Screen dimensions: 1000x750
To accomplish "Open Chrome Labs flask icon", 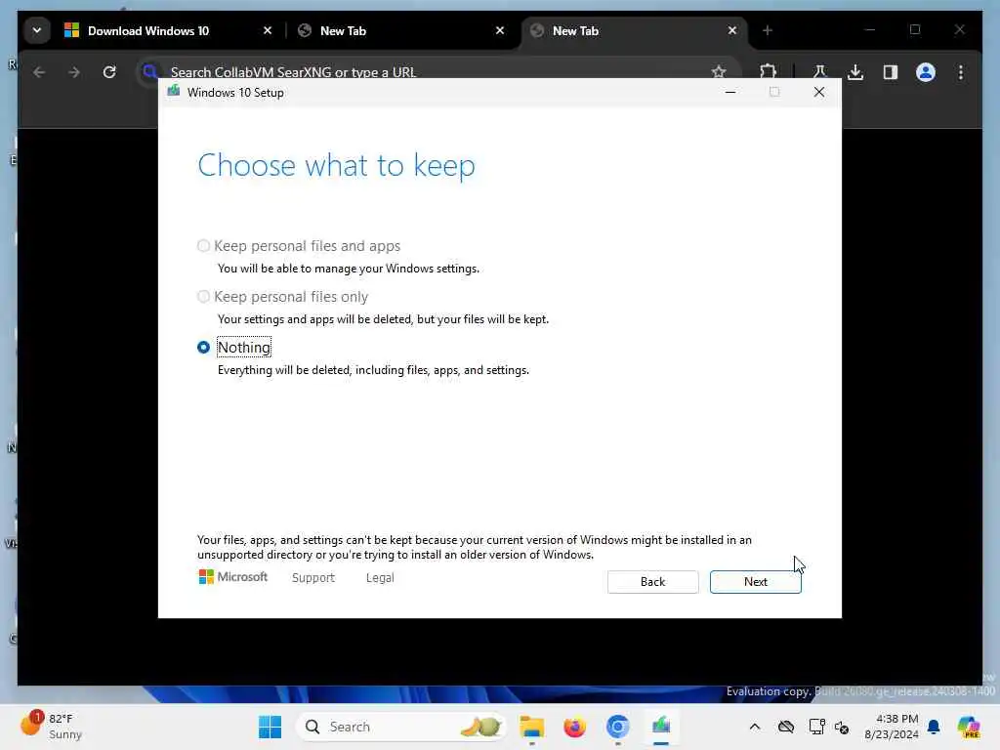I will 819,72.
